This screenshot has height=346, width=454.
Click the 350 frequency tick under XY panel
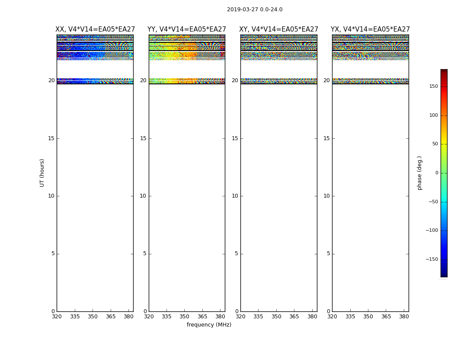coord(276,317)
